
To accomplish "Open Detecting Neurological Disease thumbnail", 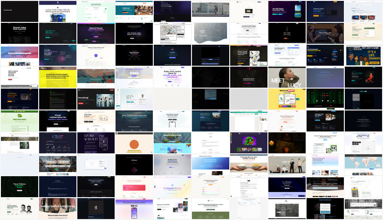I will [58, 55].
